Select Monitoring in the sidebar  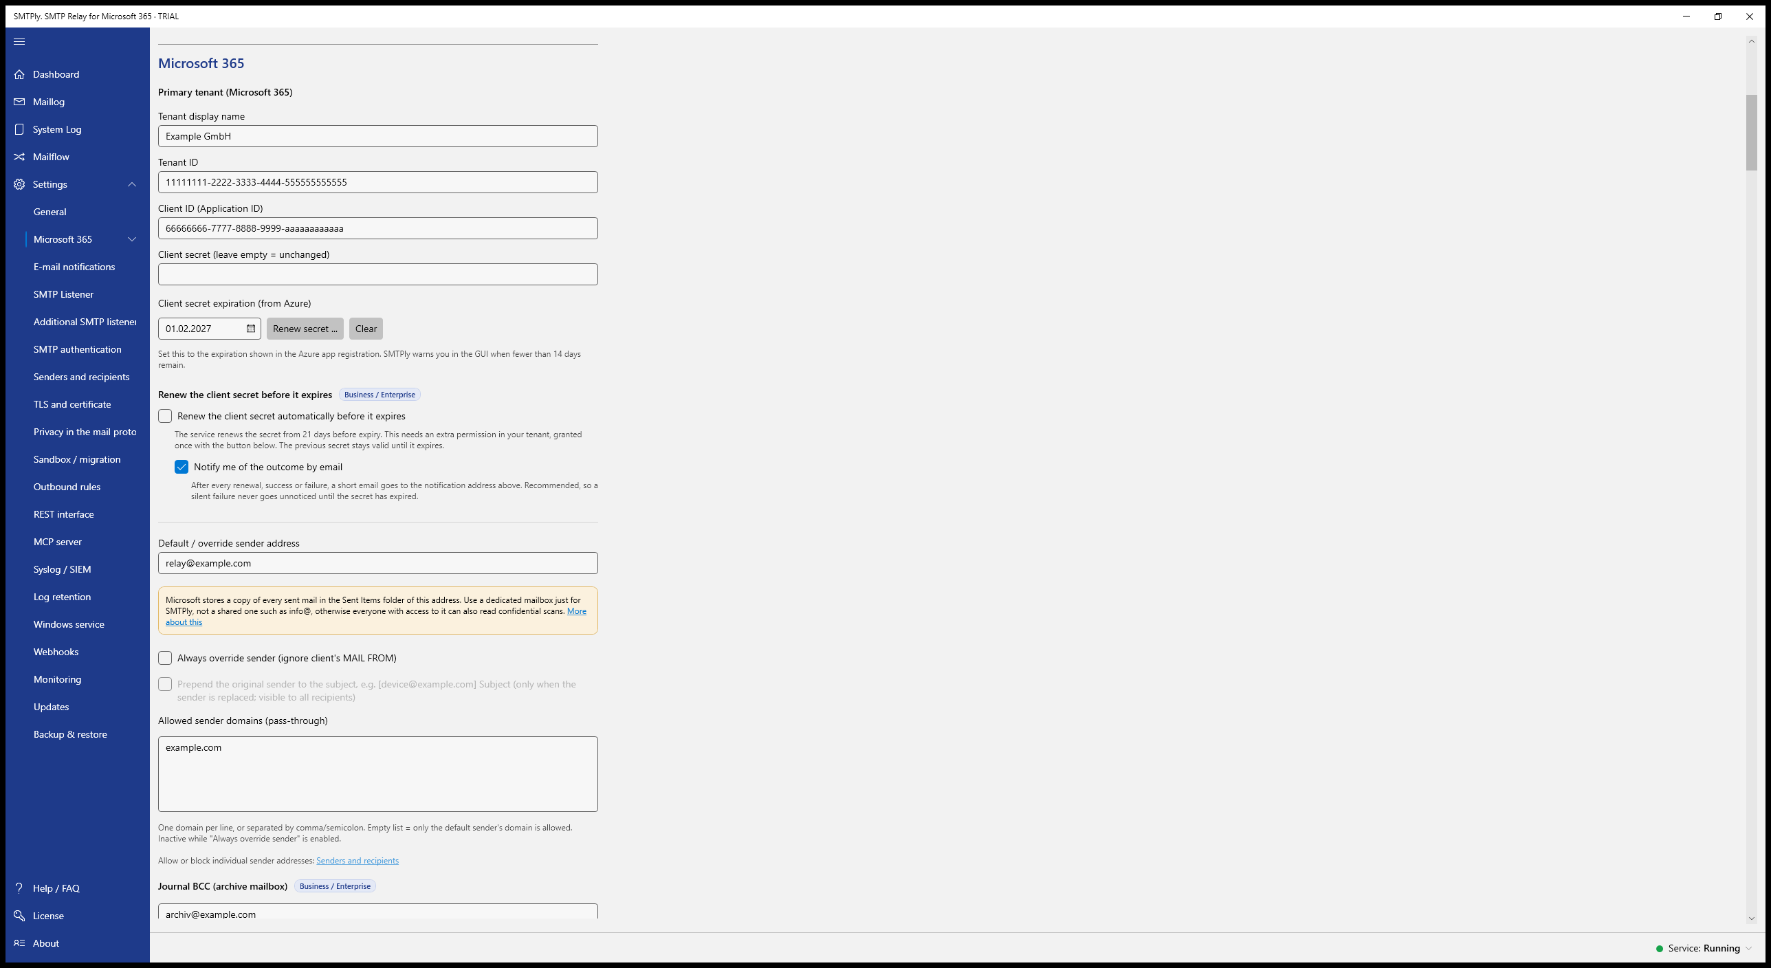pos(57,679)
